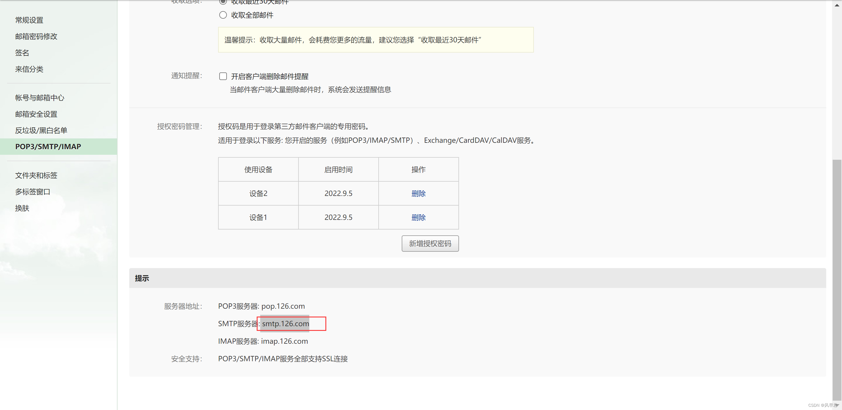Select the 收取最近30天邮件 radio button
842x410 pixels.
click(223, 2)
